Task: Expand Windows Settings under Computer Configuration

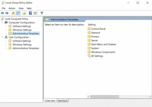Action: [x=6, y=30]
